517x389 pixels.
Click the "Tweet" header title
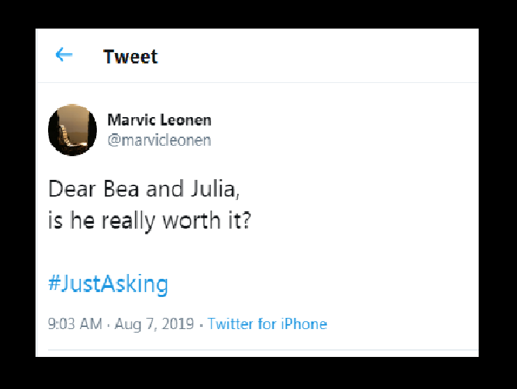pyautogui.click(x=131, y=56)
